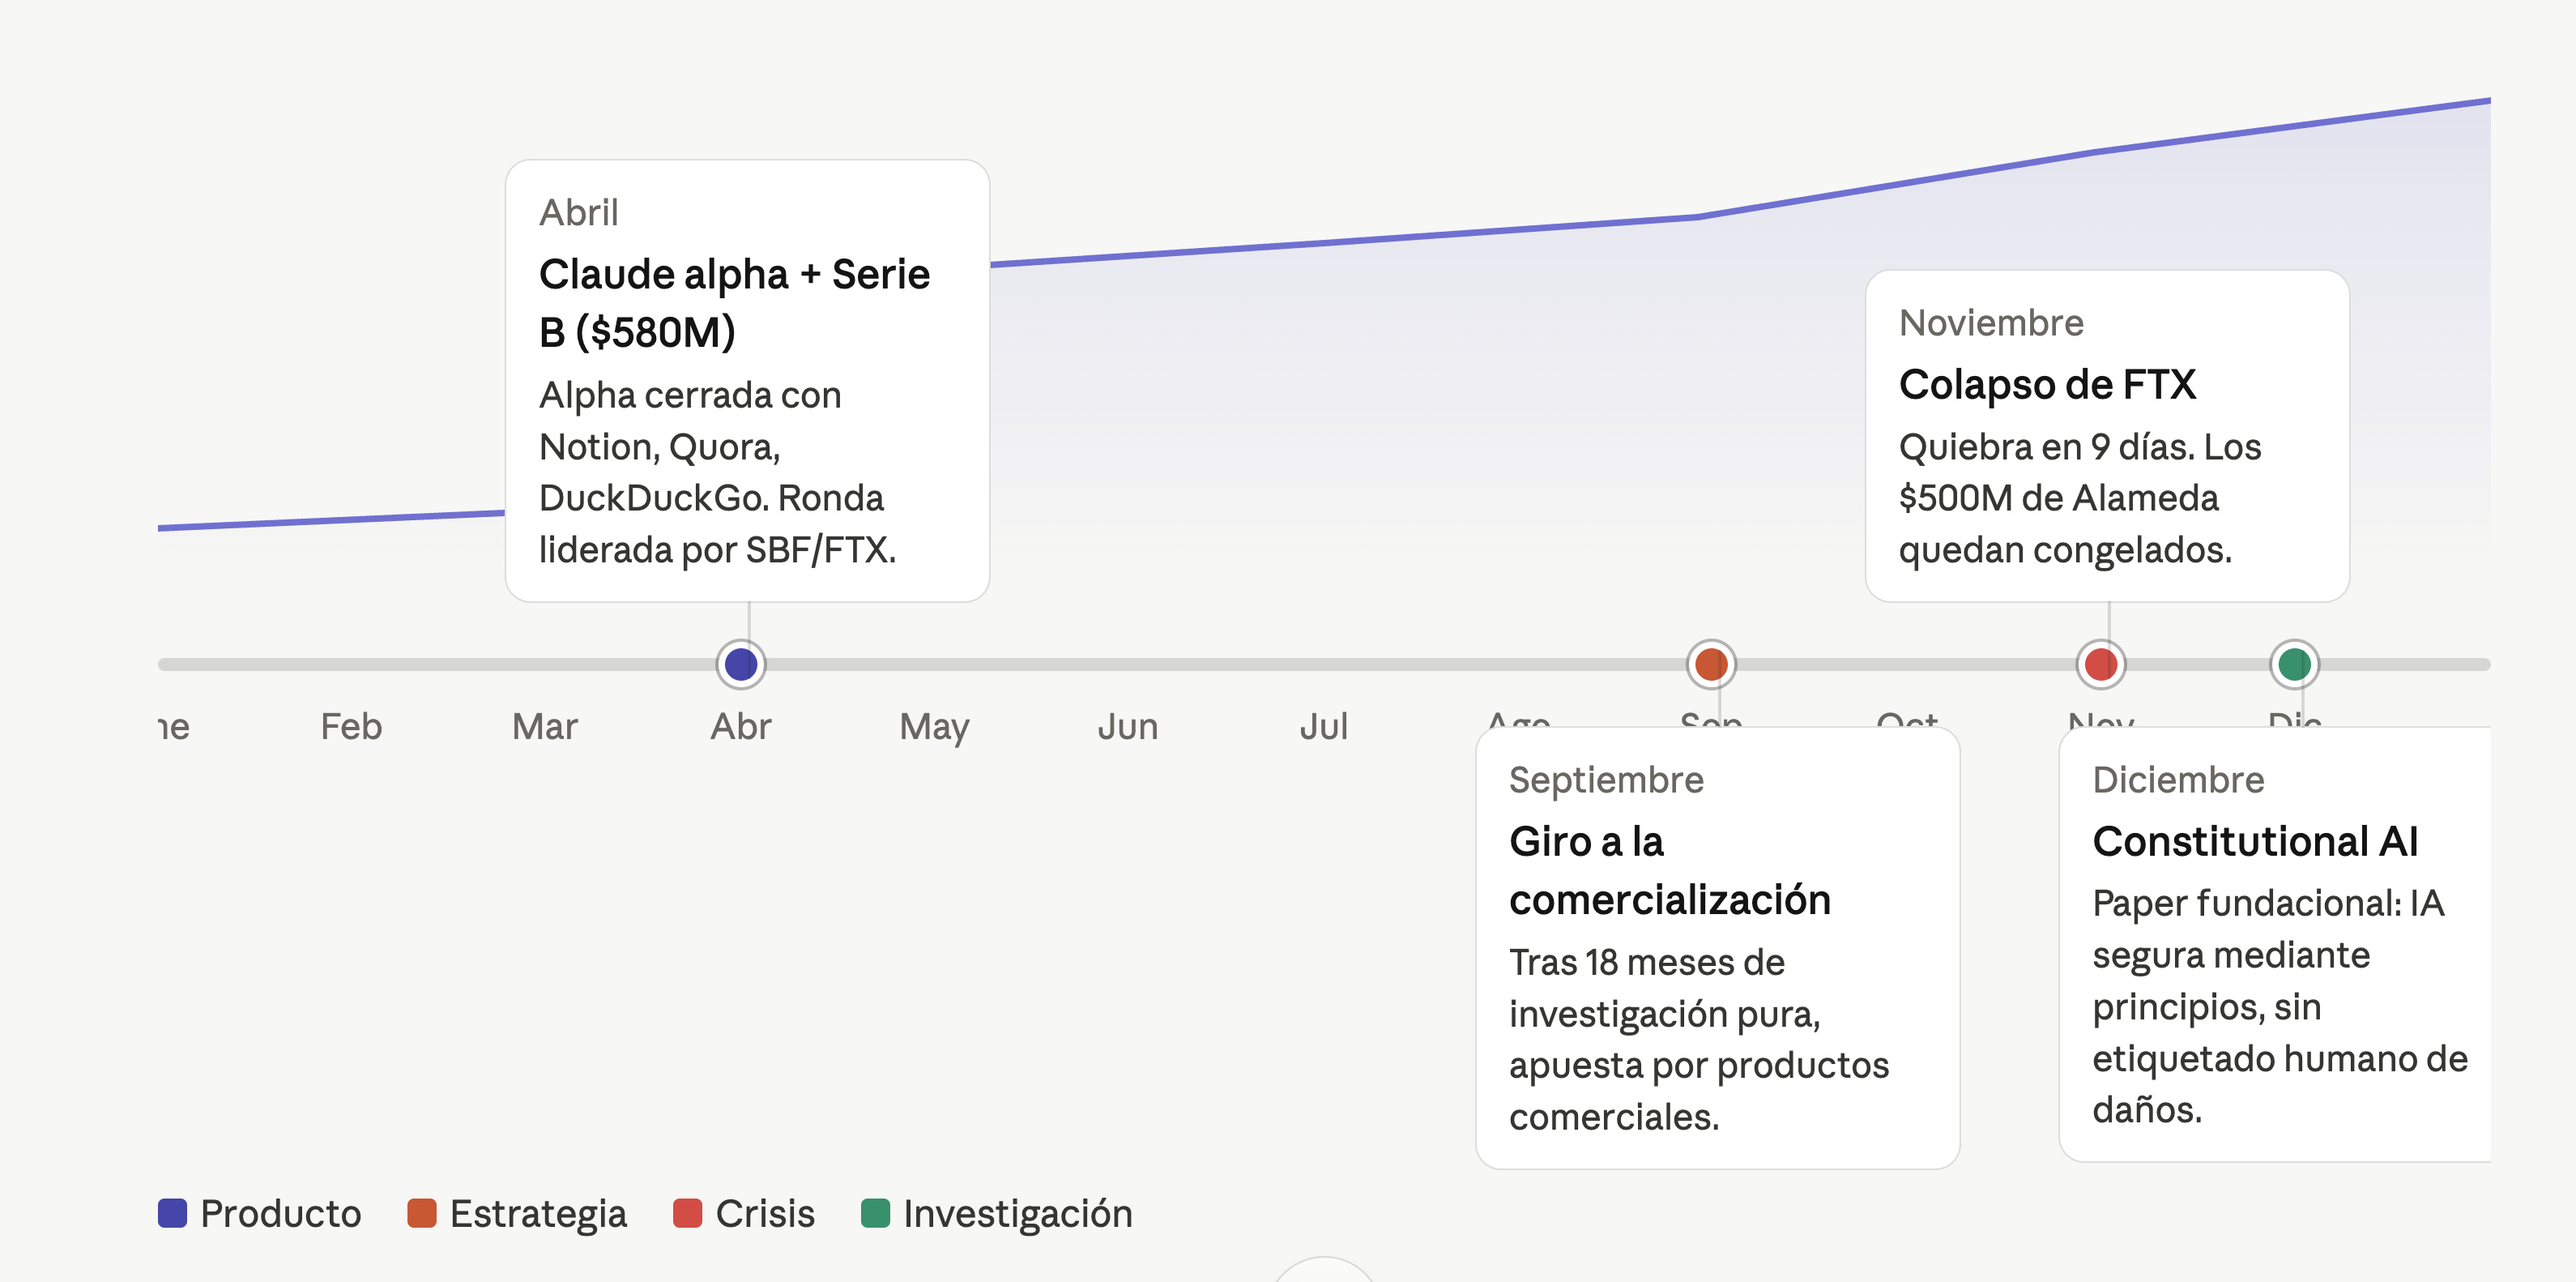Click the Estrategia legend text

(x=538, y=1213)
